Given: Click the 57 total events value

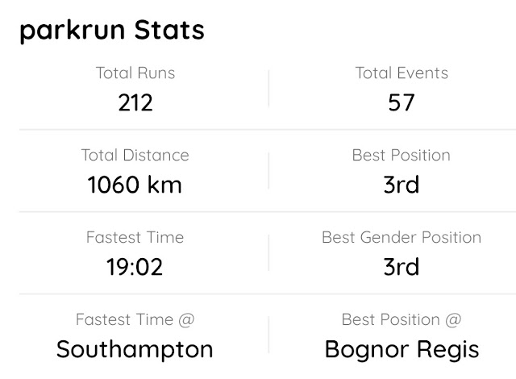Looking at the screenshot, I should 402,102.
